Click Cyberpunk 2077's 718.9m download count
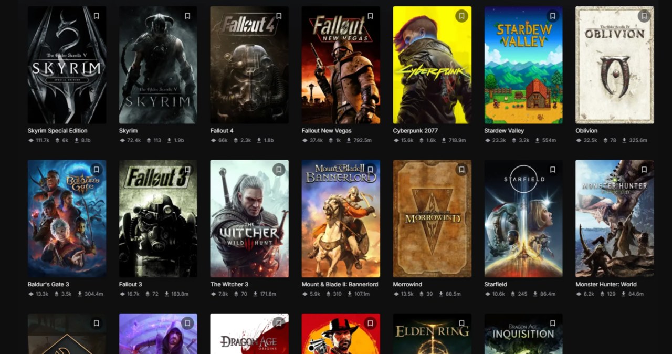 click(454, 141)
